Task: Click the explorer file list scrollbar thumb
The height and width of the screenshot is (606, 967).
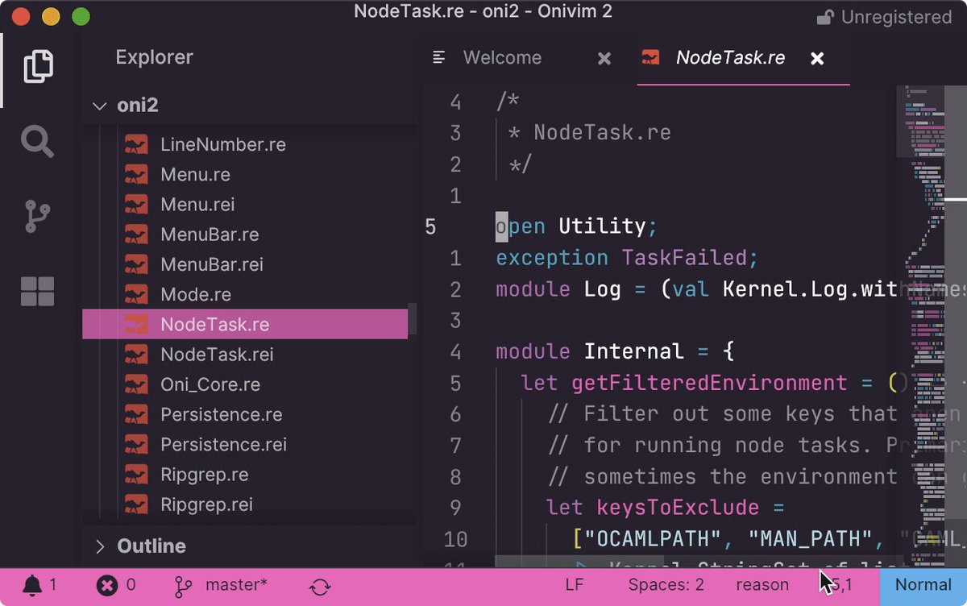Action: pos(413,318)
